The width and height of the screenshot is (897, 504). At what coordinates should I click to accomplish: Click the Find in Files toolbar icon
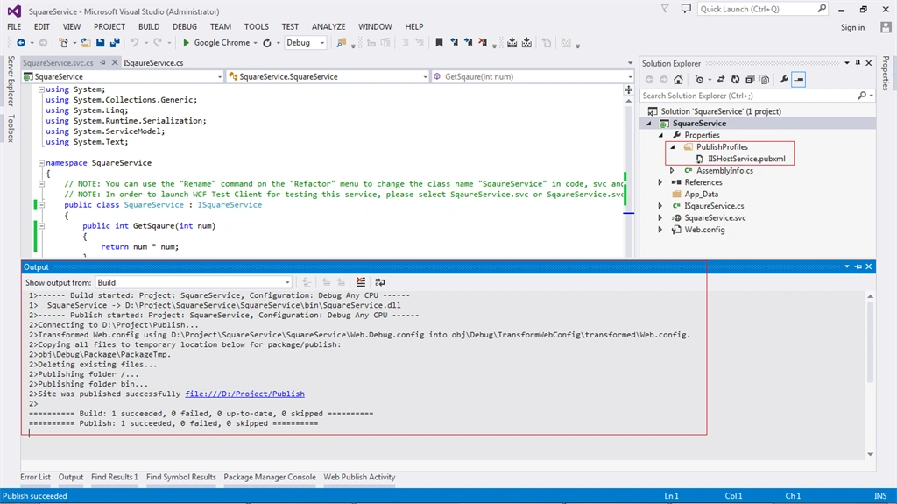[x=342, y=43]
